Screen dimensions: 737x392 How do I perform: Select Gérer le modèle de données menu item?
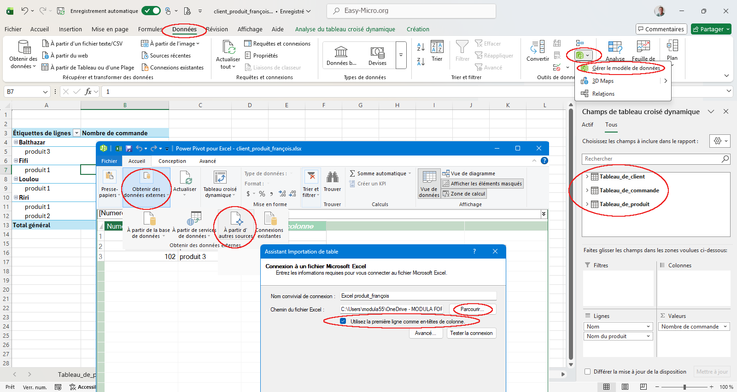click(626, 68)
